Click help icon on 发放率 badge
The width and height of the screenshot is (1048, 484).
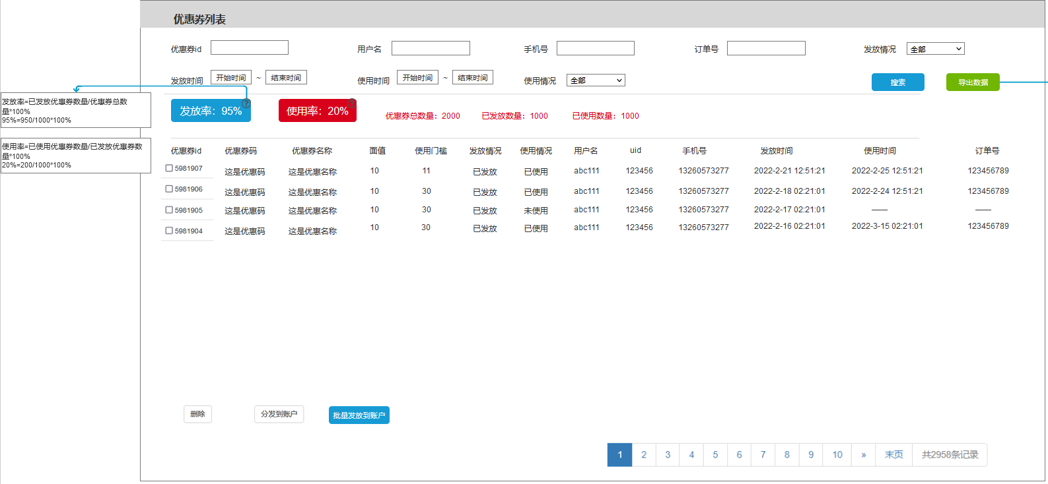tap(246, 104)
